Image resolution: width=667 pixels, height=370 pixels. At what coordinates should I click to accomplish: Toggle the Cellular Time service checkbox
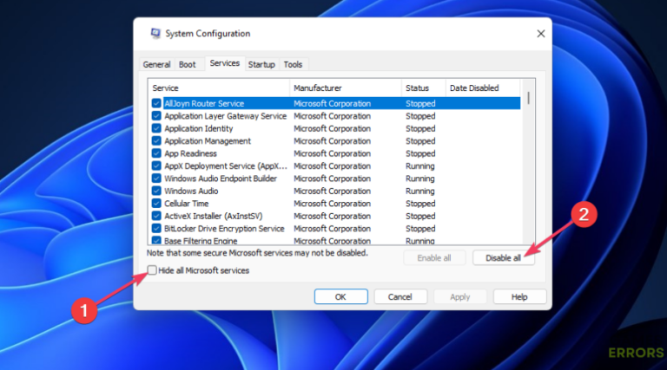pos(156,204)
